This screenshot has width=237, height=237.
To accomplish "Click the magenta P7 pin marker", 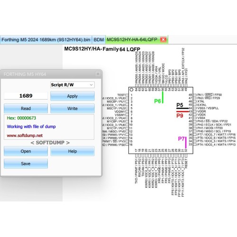I will (x=181, y=139).
